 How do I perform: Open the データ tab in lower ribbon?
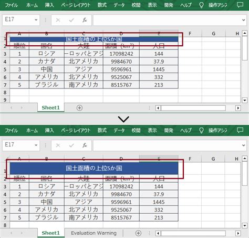tap(119, 130)
